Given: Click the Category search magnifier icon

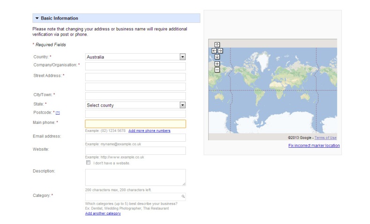Looking at the screenshot, I should click(x=183, y=196).
